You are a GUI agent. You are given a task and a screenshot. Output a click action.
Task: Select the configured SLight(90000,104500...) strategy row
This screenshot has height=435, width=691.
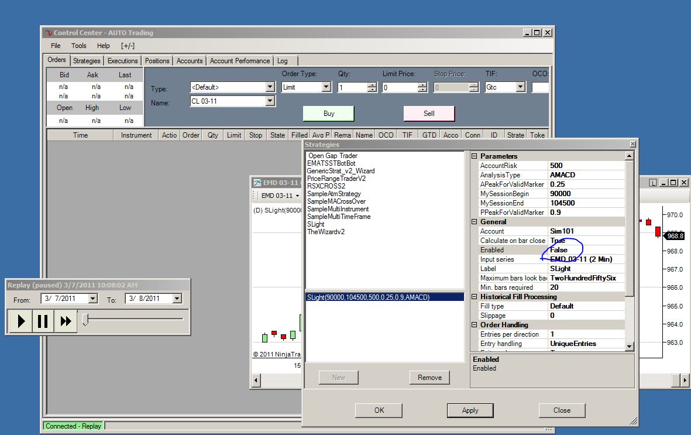click(384, 297)
